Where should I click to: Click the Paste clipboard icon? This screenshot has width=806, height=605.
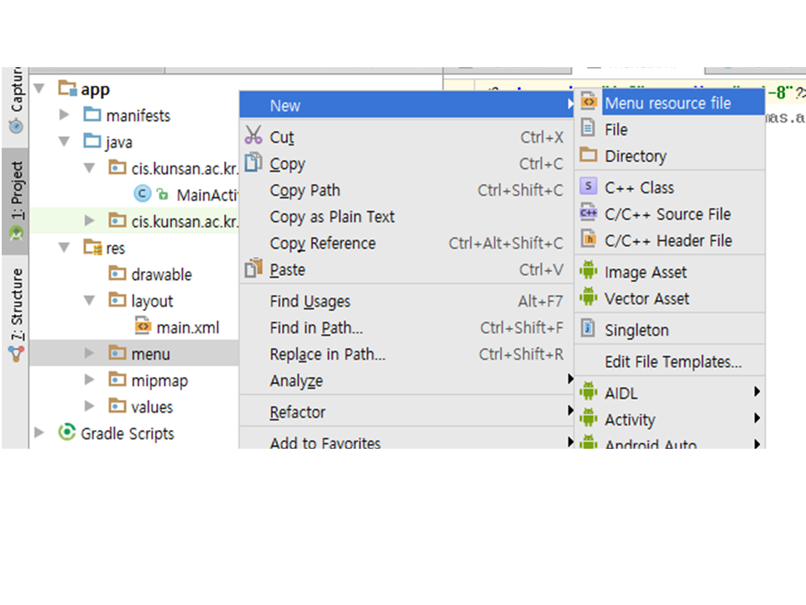tap(254, 269)
